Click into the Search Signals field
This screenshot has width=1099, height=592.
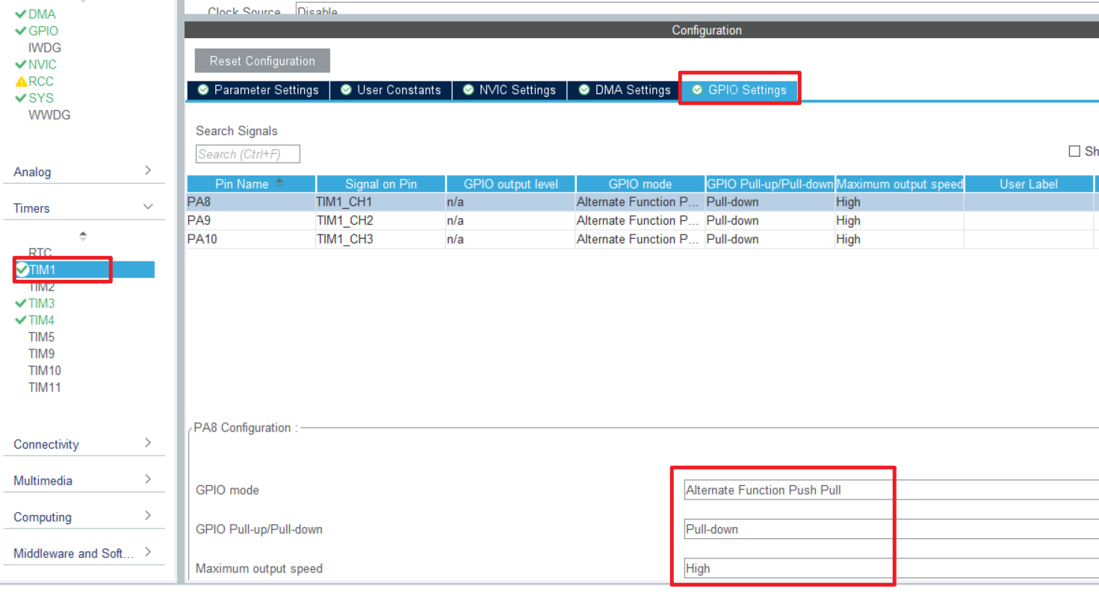coord(248,154)
